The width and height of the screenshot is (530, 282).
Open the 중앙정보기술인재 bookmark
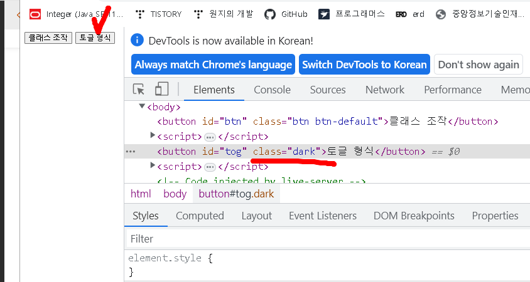[x=480, y=14]
